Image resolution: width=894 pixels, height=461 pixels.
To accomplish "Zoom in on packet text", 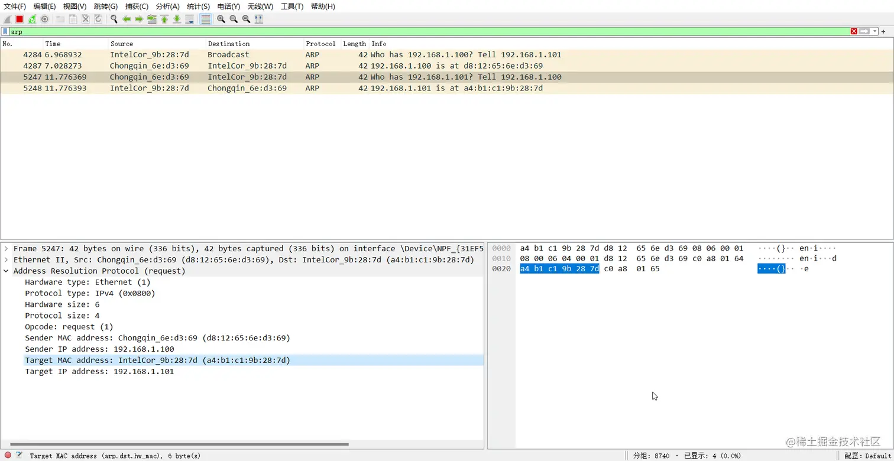I will (221, 19).
